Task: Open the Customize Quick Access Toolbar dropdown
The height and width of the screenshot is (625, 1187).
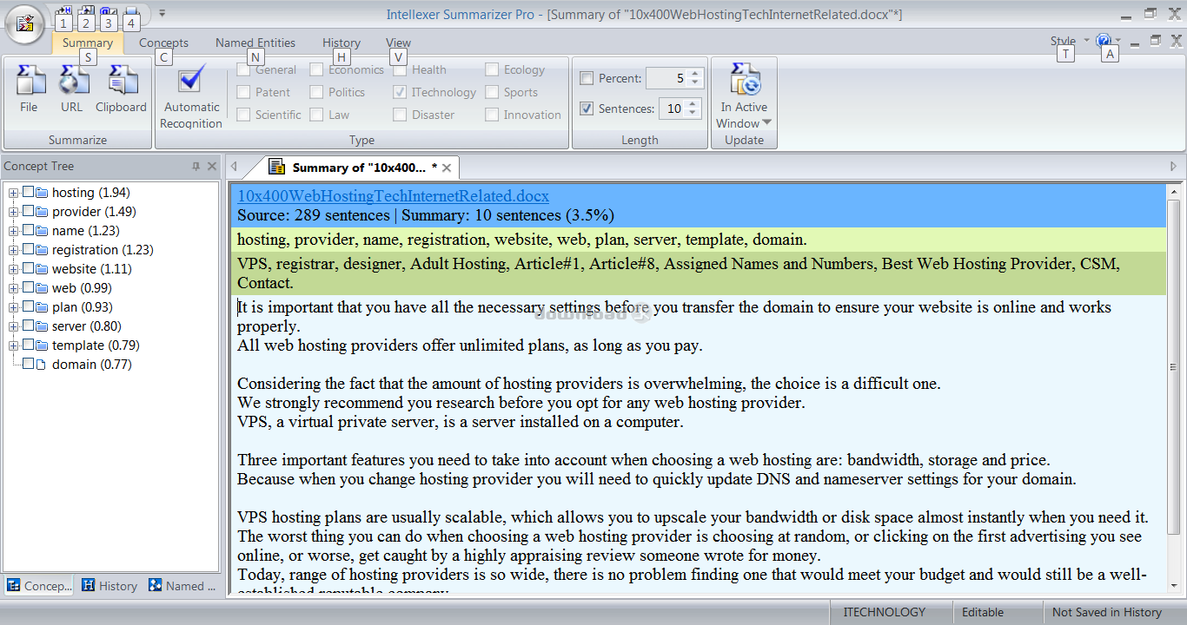Action: click(162, 13)
